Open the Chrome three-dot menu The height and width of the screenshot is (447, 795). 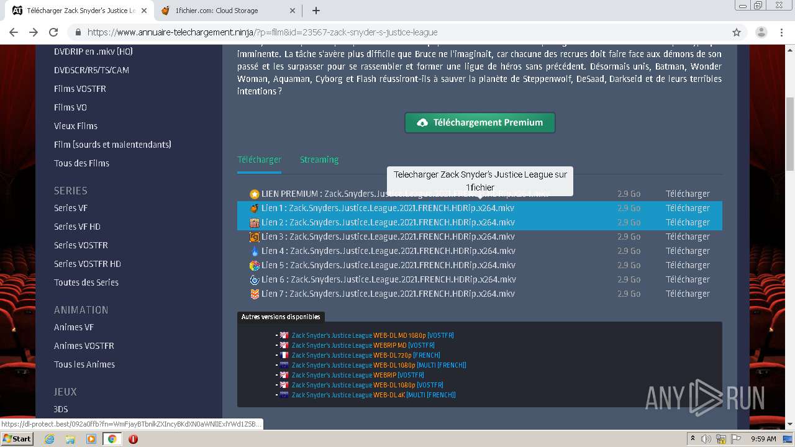[781, 32]
